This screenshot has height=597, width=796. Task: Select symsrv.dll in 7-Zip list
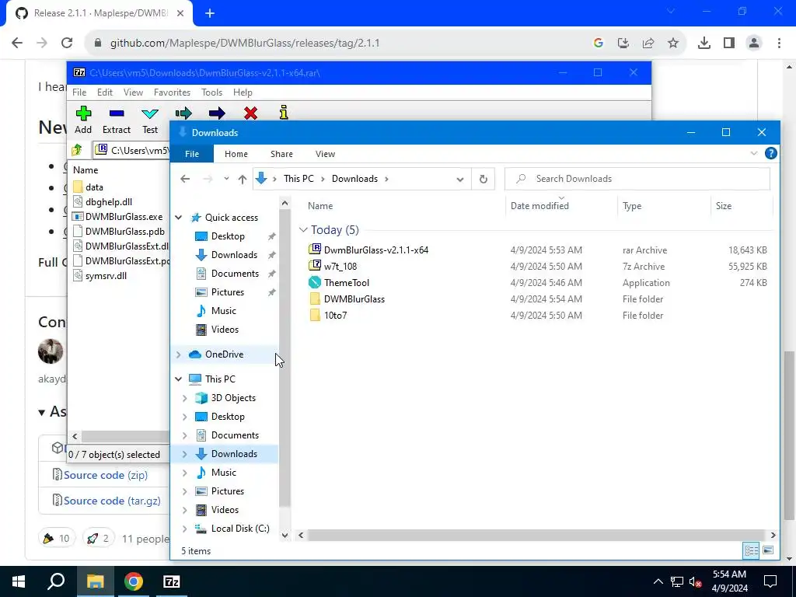click(106, 276)
